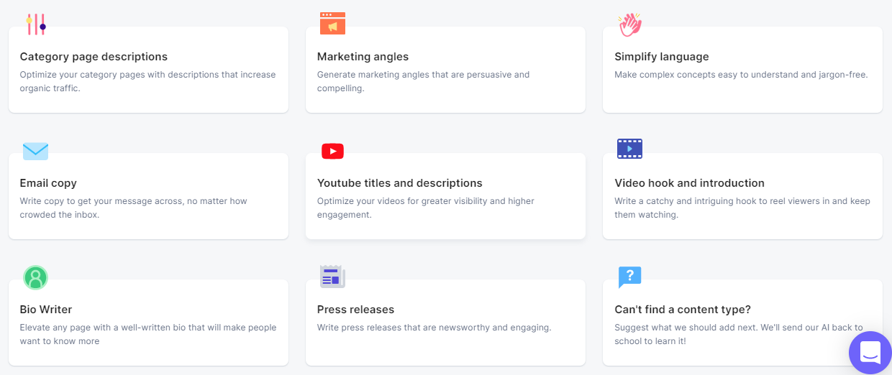Select the "Marketing angles" heading
The height and width of the screenshot is (375, 892).
363,57
